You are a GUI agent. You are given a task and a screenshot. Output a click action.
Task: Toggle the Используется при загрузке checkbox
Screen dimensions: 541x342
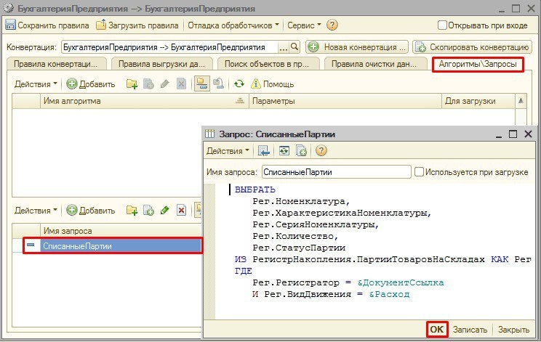pos(419,171)
